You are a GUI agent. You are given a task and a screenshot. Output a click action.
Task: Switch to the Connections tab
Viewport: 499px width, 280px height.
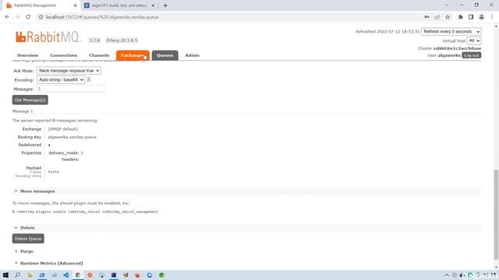point(63,55)
